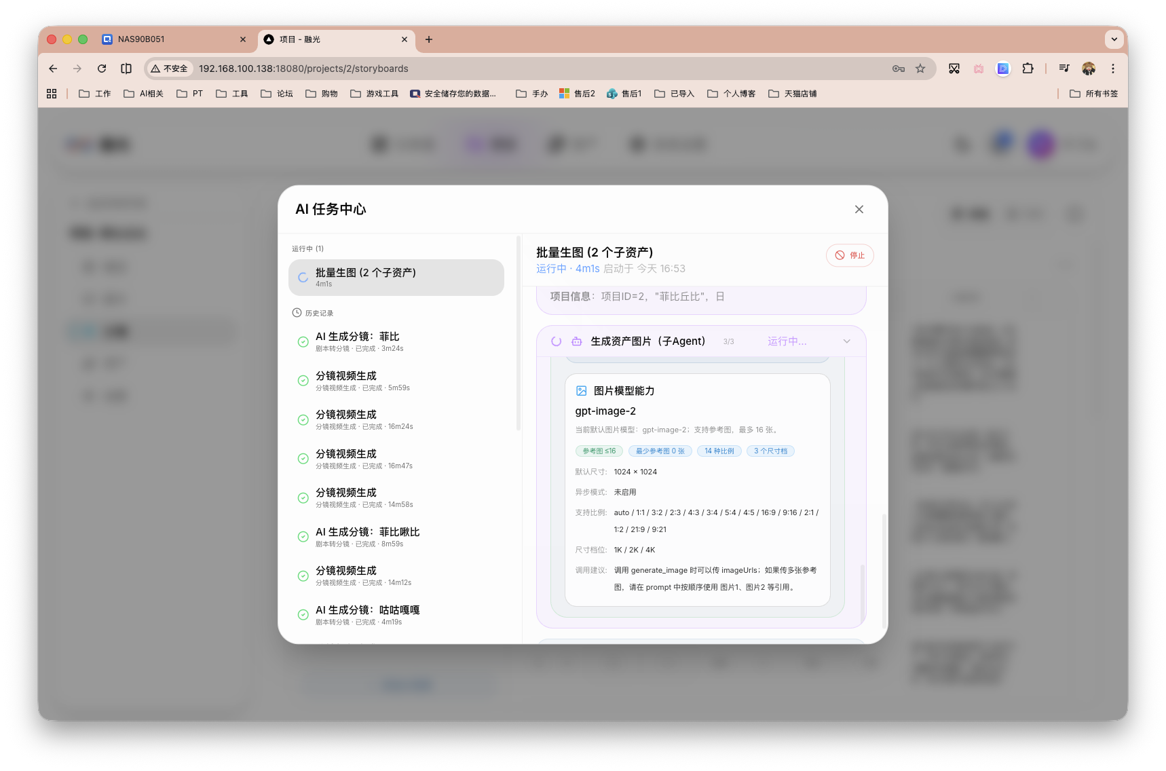Reload the current page
1166x771 pixels.
102,69
